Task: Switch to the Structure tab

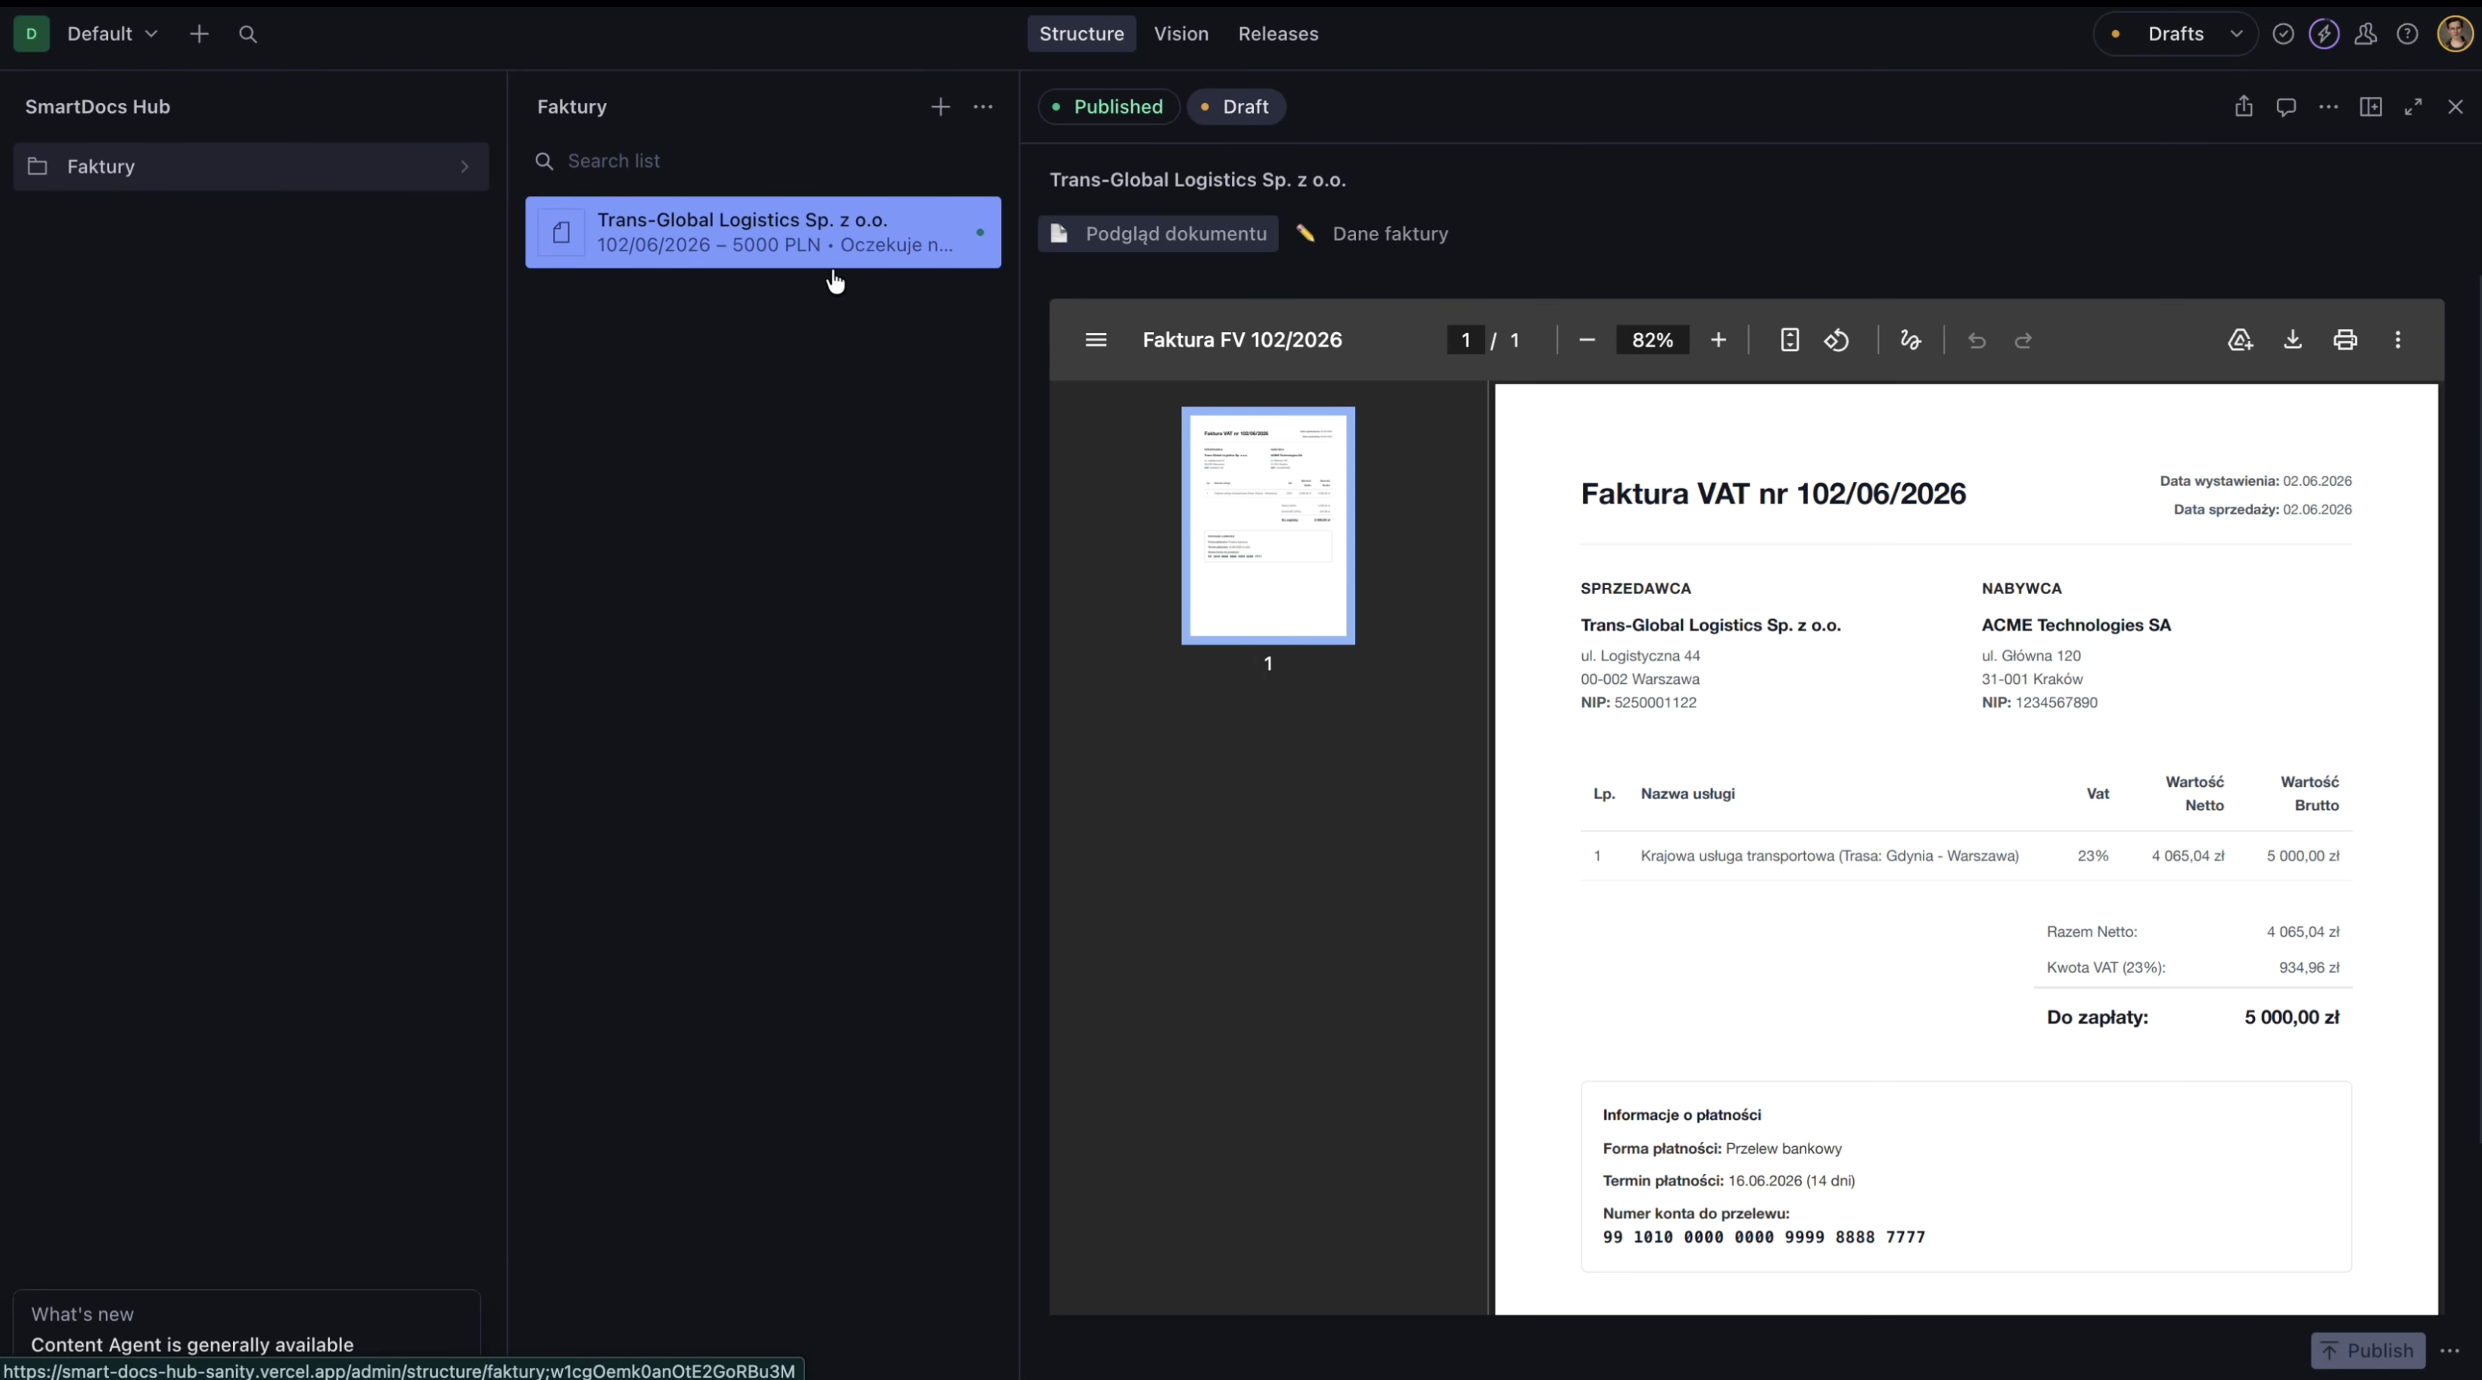Action: pos(1081,34)
